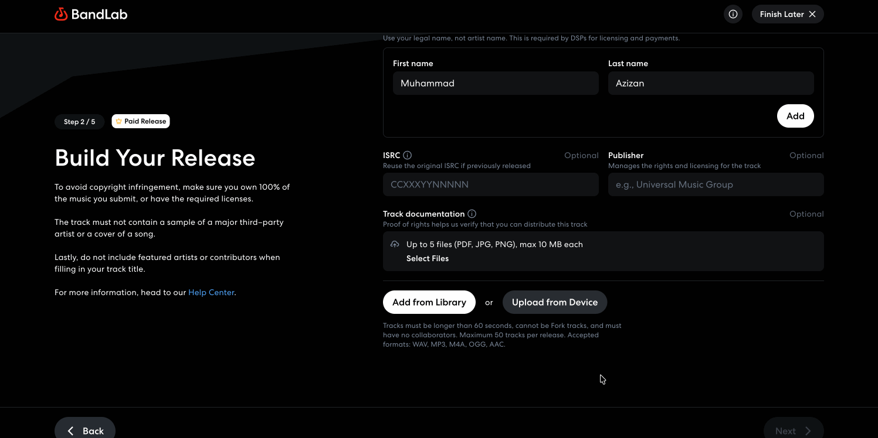Focus the Last name field
This screenshot has height=438, width=878.
711,83
